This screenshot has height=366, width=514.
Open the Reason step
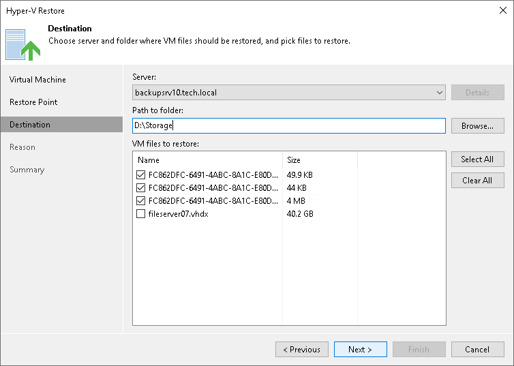22,147
